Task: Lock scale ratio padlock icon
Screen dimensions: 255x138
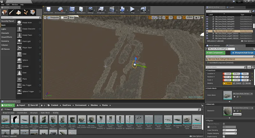Action: tap(250, 80)
